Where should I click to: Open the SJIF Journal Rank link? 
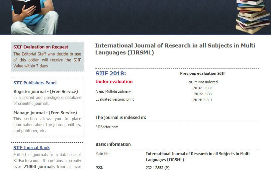click(x=32, y=148)
